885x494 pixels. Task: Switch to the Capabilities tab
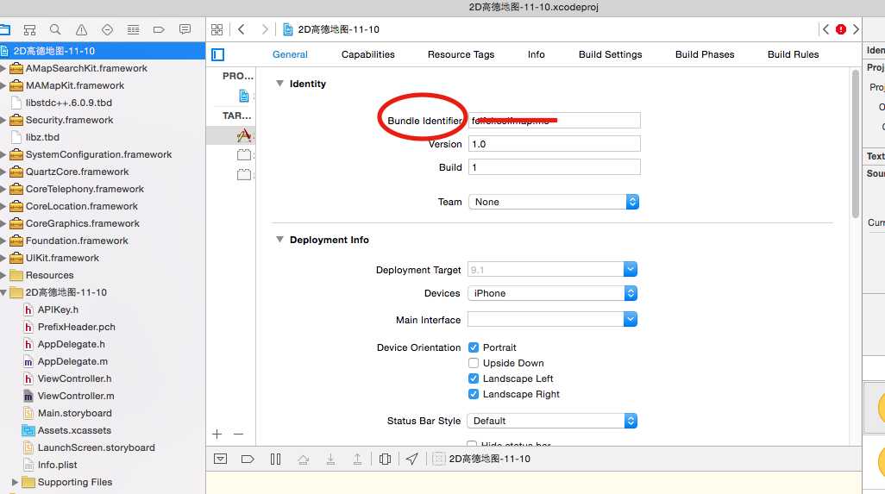click(x=368, y=54)
